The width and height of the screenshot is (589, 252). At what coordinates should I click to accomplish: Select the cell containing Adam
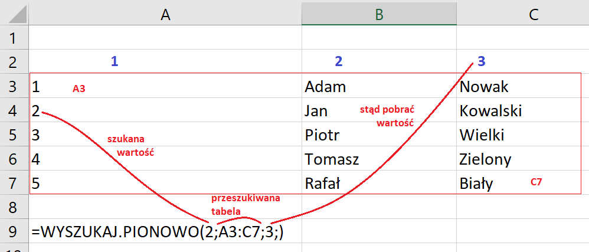(325, 87)
